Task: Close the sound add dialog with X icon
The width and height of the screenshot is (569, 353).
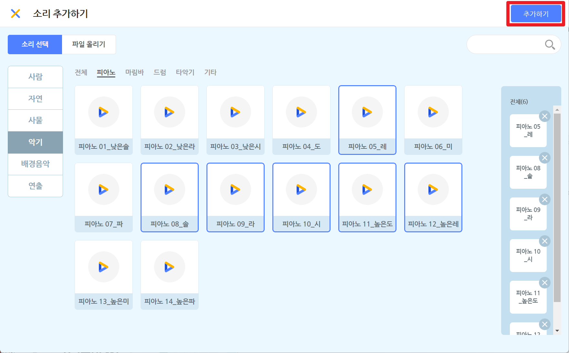Action: pyautogui.click(x=16, y=14)
